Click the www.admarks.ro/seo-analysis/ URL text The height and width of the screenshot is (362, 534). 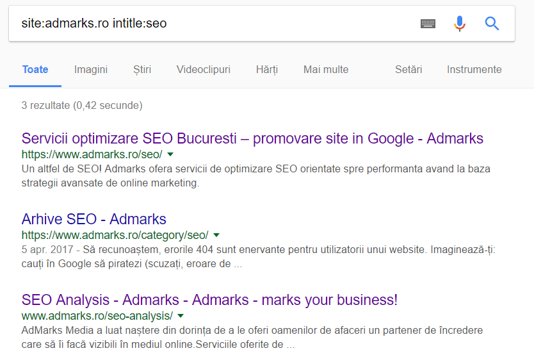[97, 316]
